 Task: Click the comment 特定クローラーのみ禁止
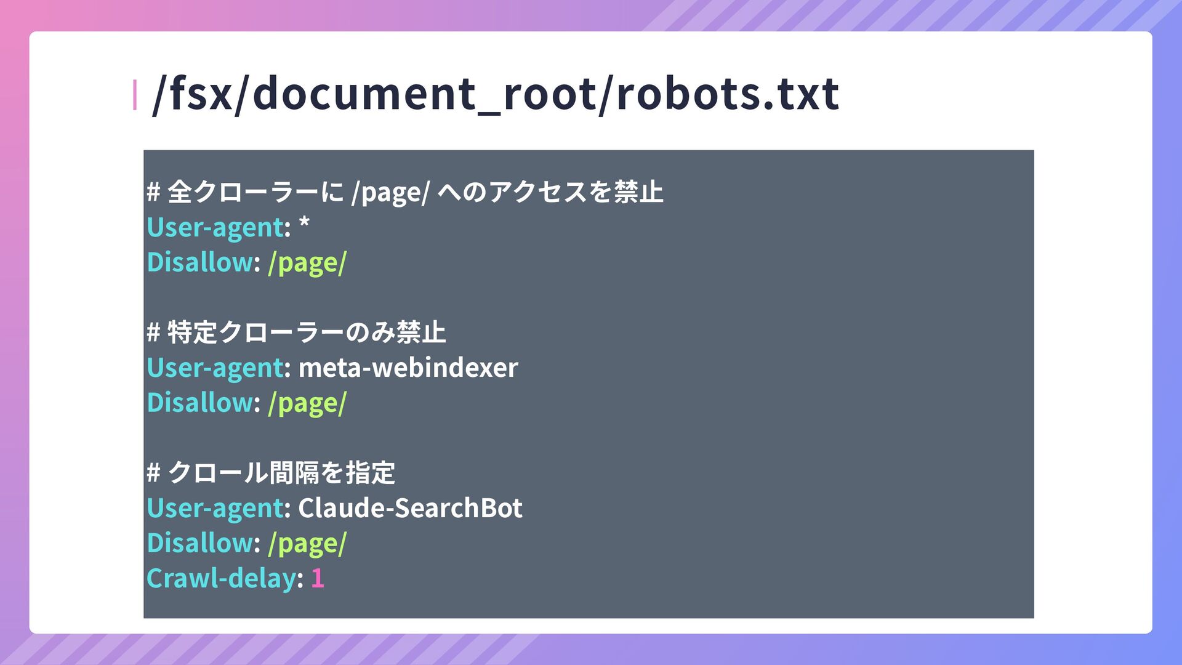click(296, 332)
